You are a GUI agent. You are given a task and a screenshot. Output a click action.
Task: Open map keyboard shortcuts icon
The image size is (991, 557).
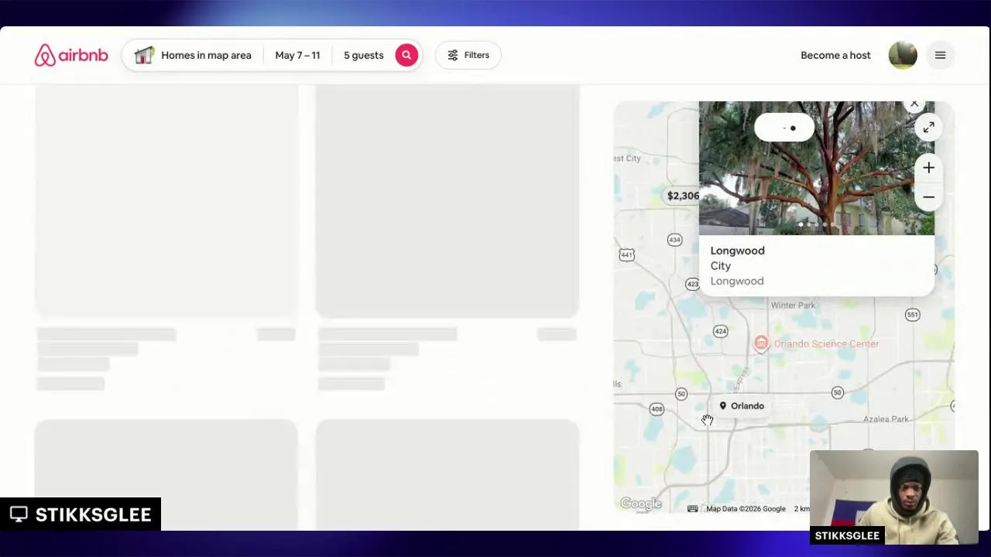click(x=692, y=508)
